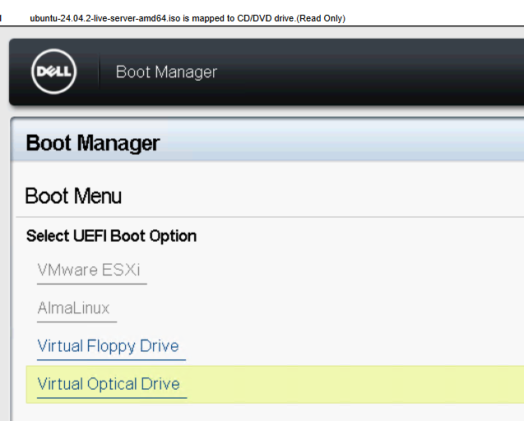524x421 pixels.
Task: Click the Select UEFI Boot Option label
Action: (111, 236)
